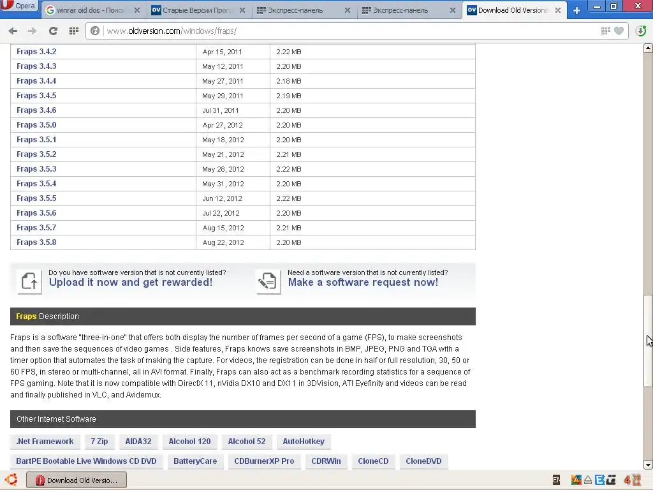Click the eject device tray icon
This screenshot has height=490, width=653.
pos(588,480)
